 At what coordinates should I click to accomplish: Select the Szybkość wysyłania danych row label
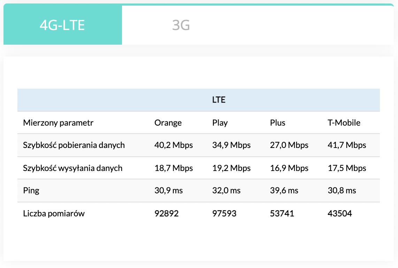pos(73,168)
